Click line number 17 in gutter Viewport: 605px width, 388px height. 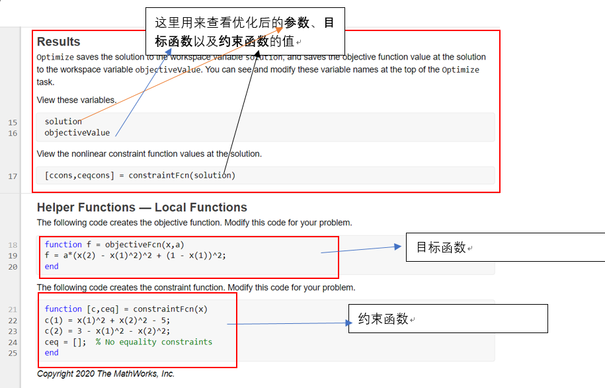[13, 176]
